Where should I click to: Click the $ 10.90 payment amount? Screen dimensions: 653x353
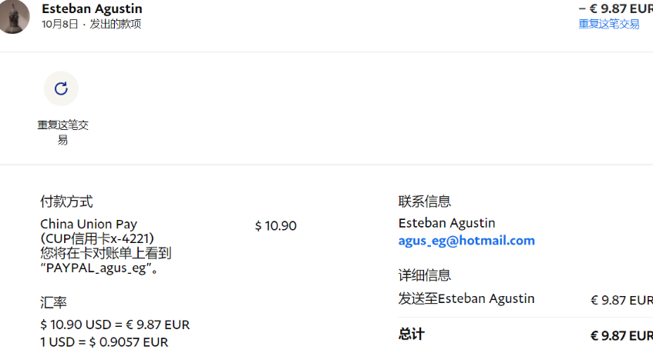tap(276, 225)
